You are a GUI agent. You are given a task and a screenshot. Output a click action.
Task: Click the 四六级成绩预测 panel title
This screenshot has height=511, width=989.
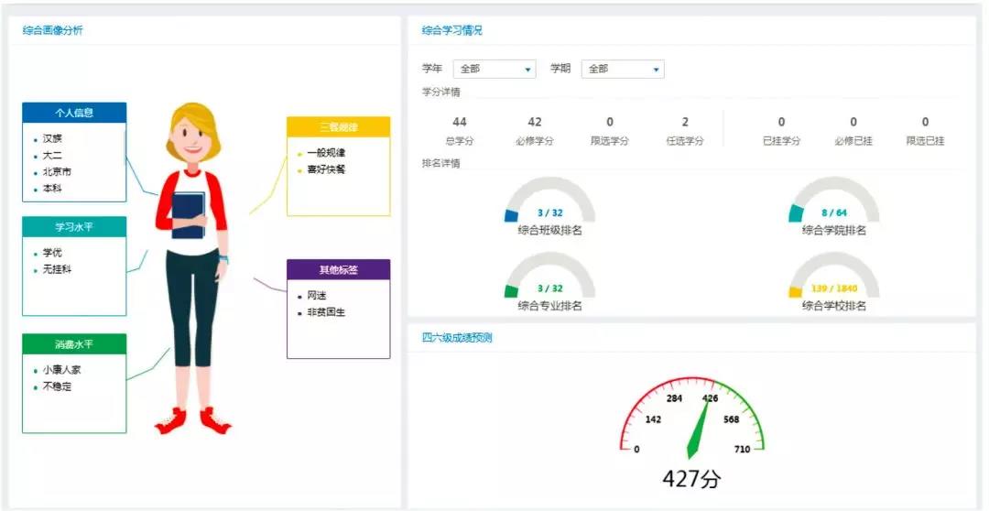click(x=457, y=337)
